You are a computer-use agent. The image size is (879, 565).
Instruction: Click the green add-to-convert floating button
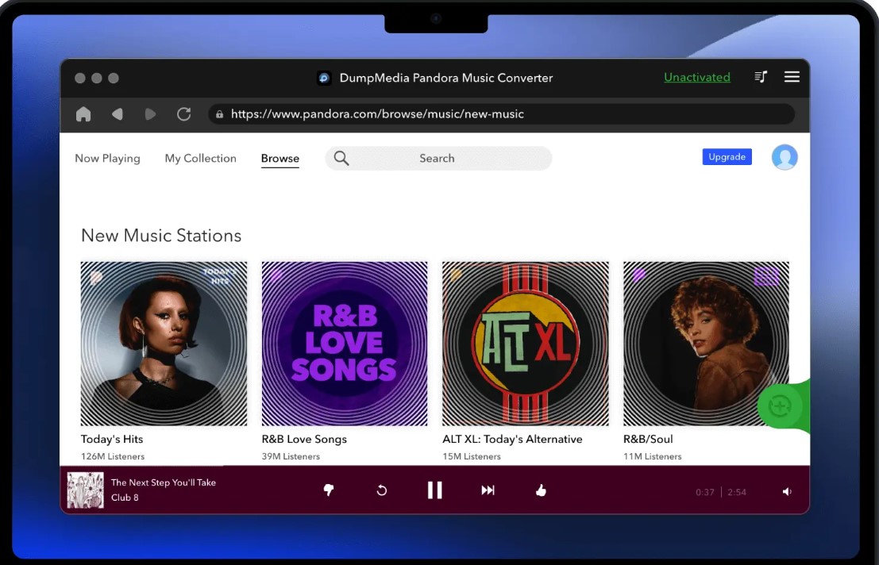click(780, 406)
